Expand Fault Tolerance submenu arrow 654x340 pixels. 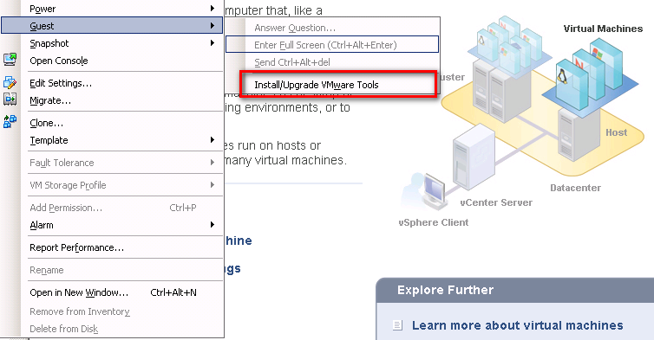(x=213, y=163)
